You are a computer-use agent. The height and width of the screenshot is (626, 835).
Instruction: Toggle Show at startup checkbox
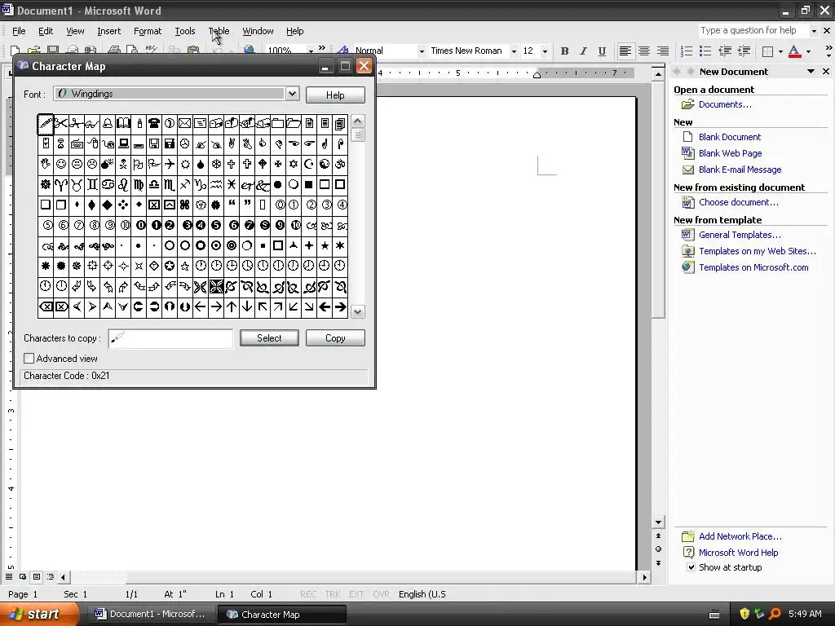[691, 567]
